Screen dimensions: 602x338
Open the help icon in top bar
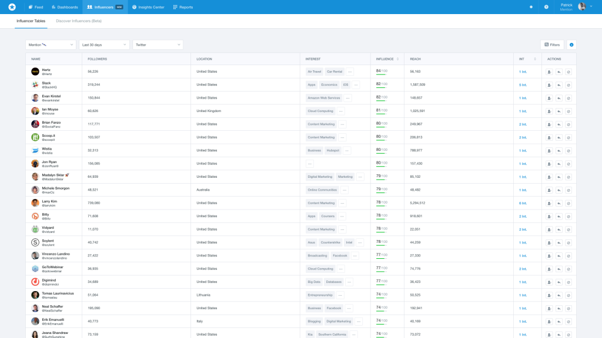coord(546,7)
